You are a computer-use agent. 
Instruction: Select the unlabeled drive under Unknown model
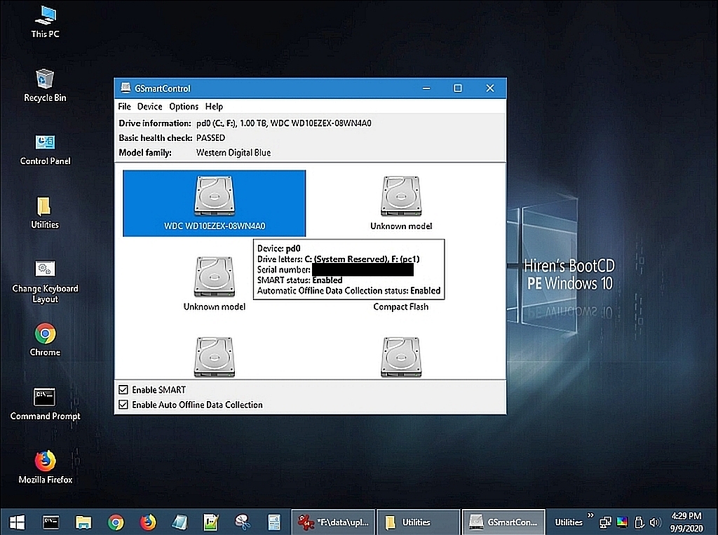coord(215,358)
